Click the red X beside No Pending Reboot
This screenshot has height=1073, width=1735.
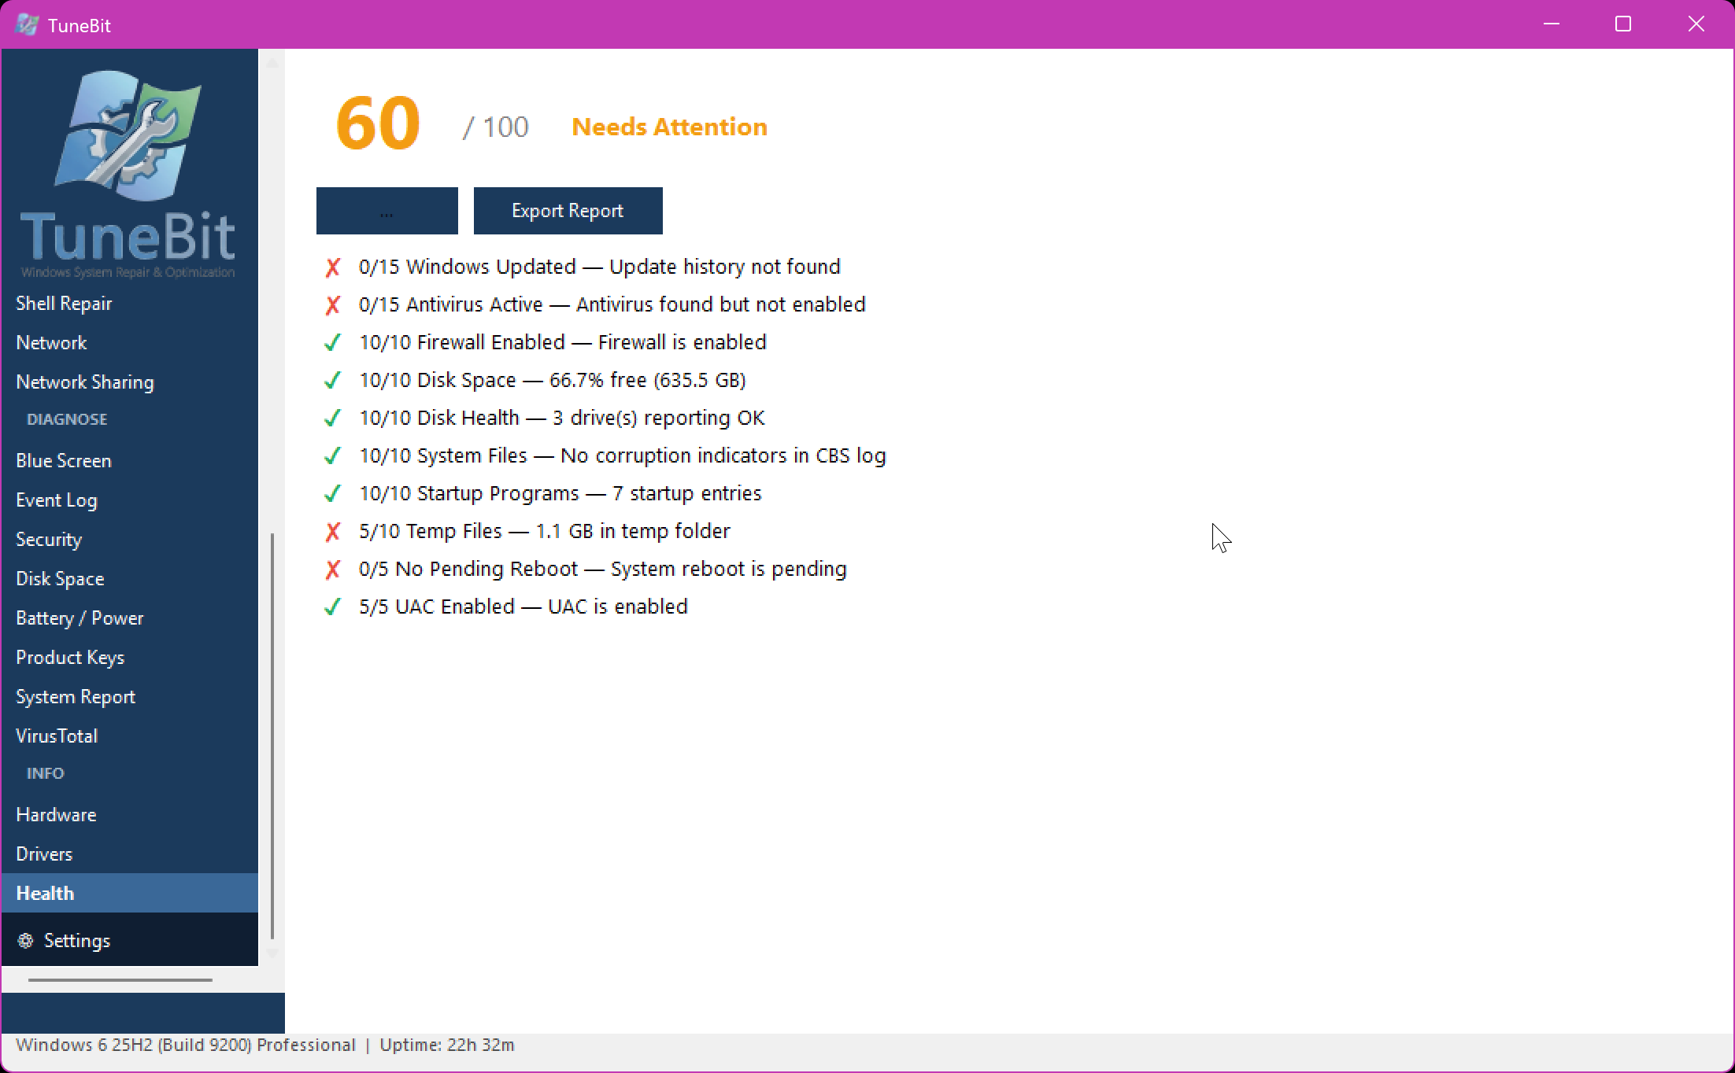[332, 570]
